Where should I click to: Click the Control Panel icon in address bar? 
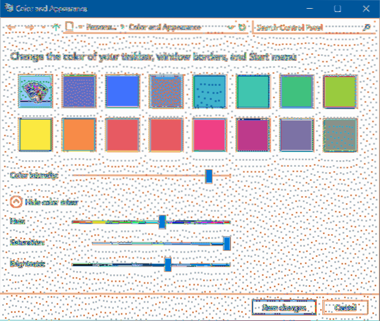(x=69, y=27)
